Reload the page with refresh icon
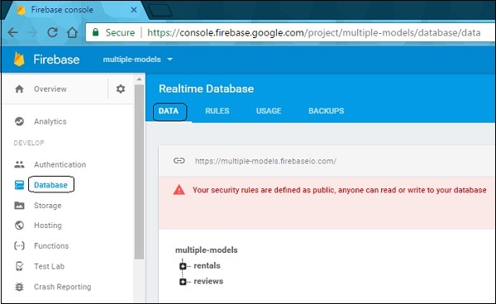The width and height of the screenshot is (496, 304). (x=52, y=32)
